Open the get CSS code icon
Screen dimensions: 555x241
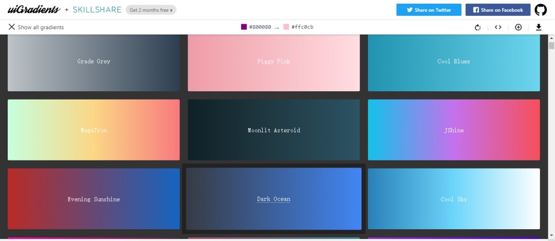pos(498,27)
